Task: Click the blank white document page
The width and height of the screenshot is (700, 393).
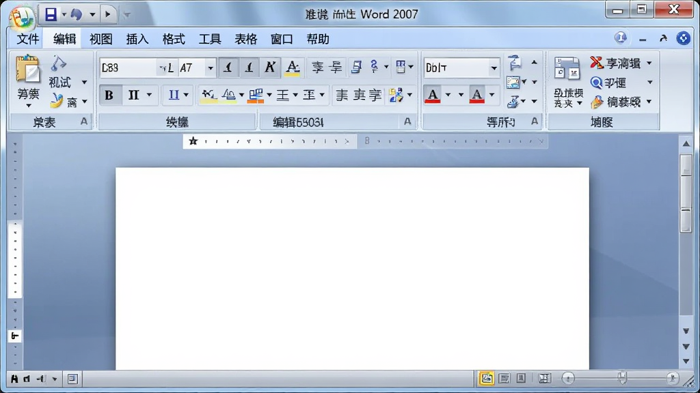Action: [x=352, y=269]
